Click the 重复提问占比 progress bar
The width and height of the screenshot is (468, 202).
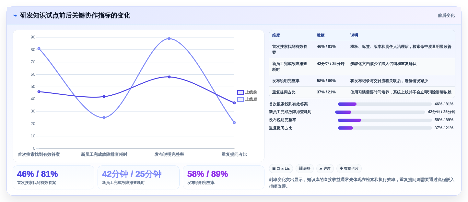tap(385, 128)
